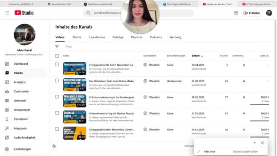Click the Einstellungen gear icon

[x=7, y=149]
